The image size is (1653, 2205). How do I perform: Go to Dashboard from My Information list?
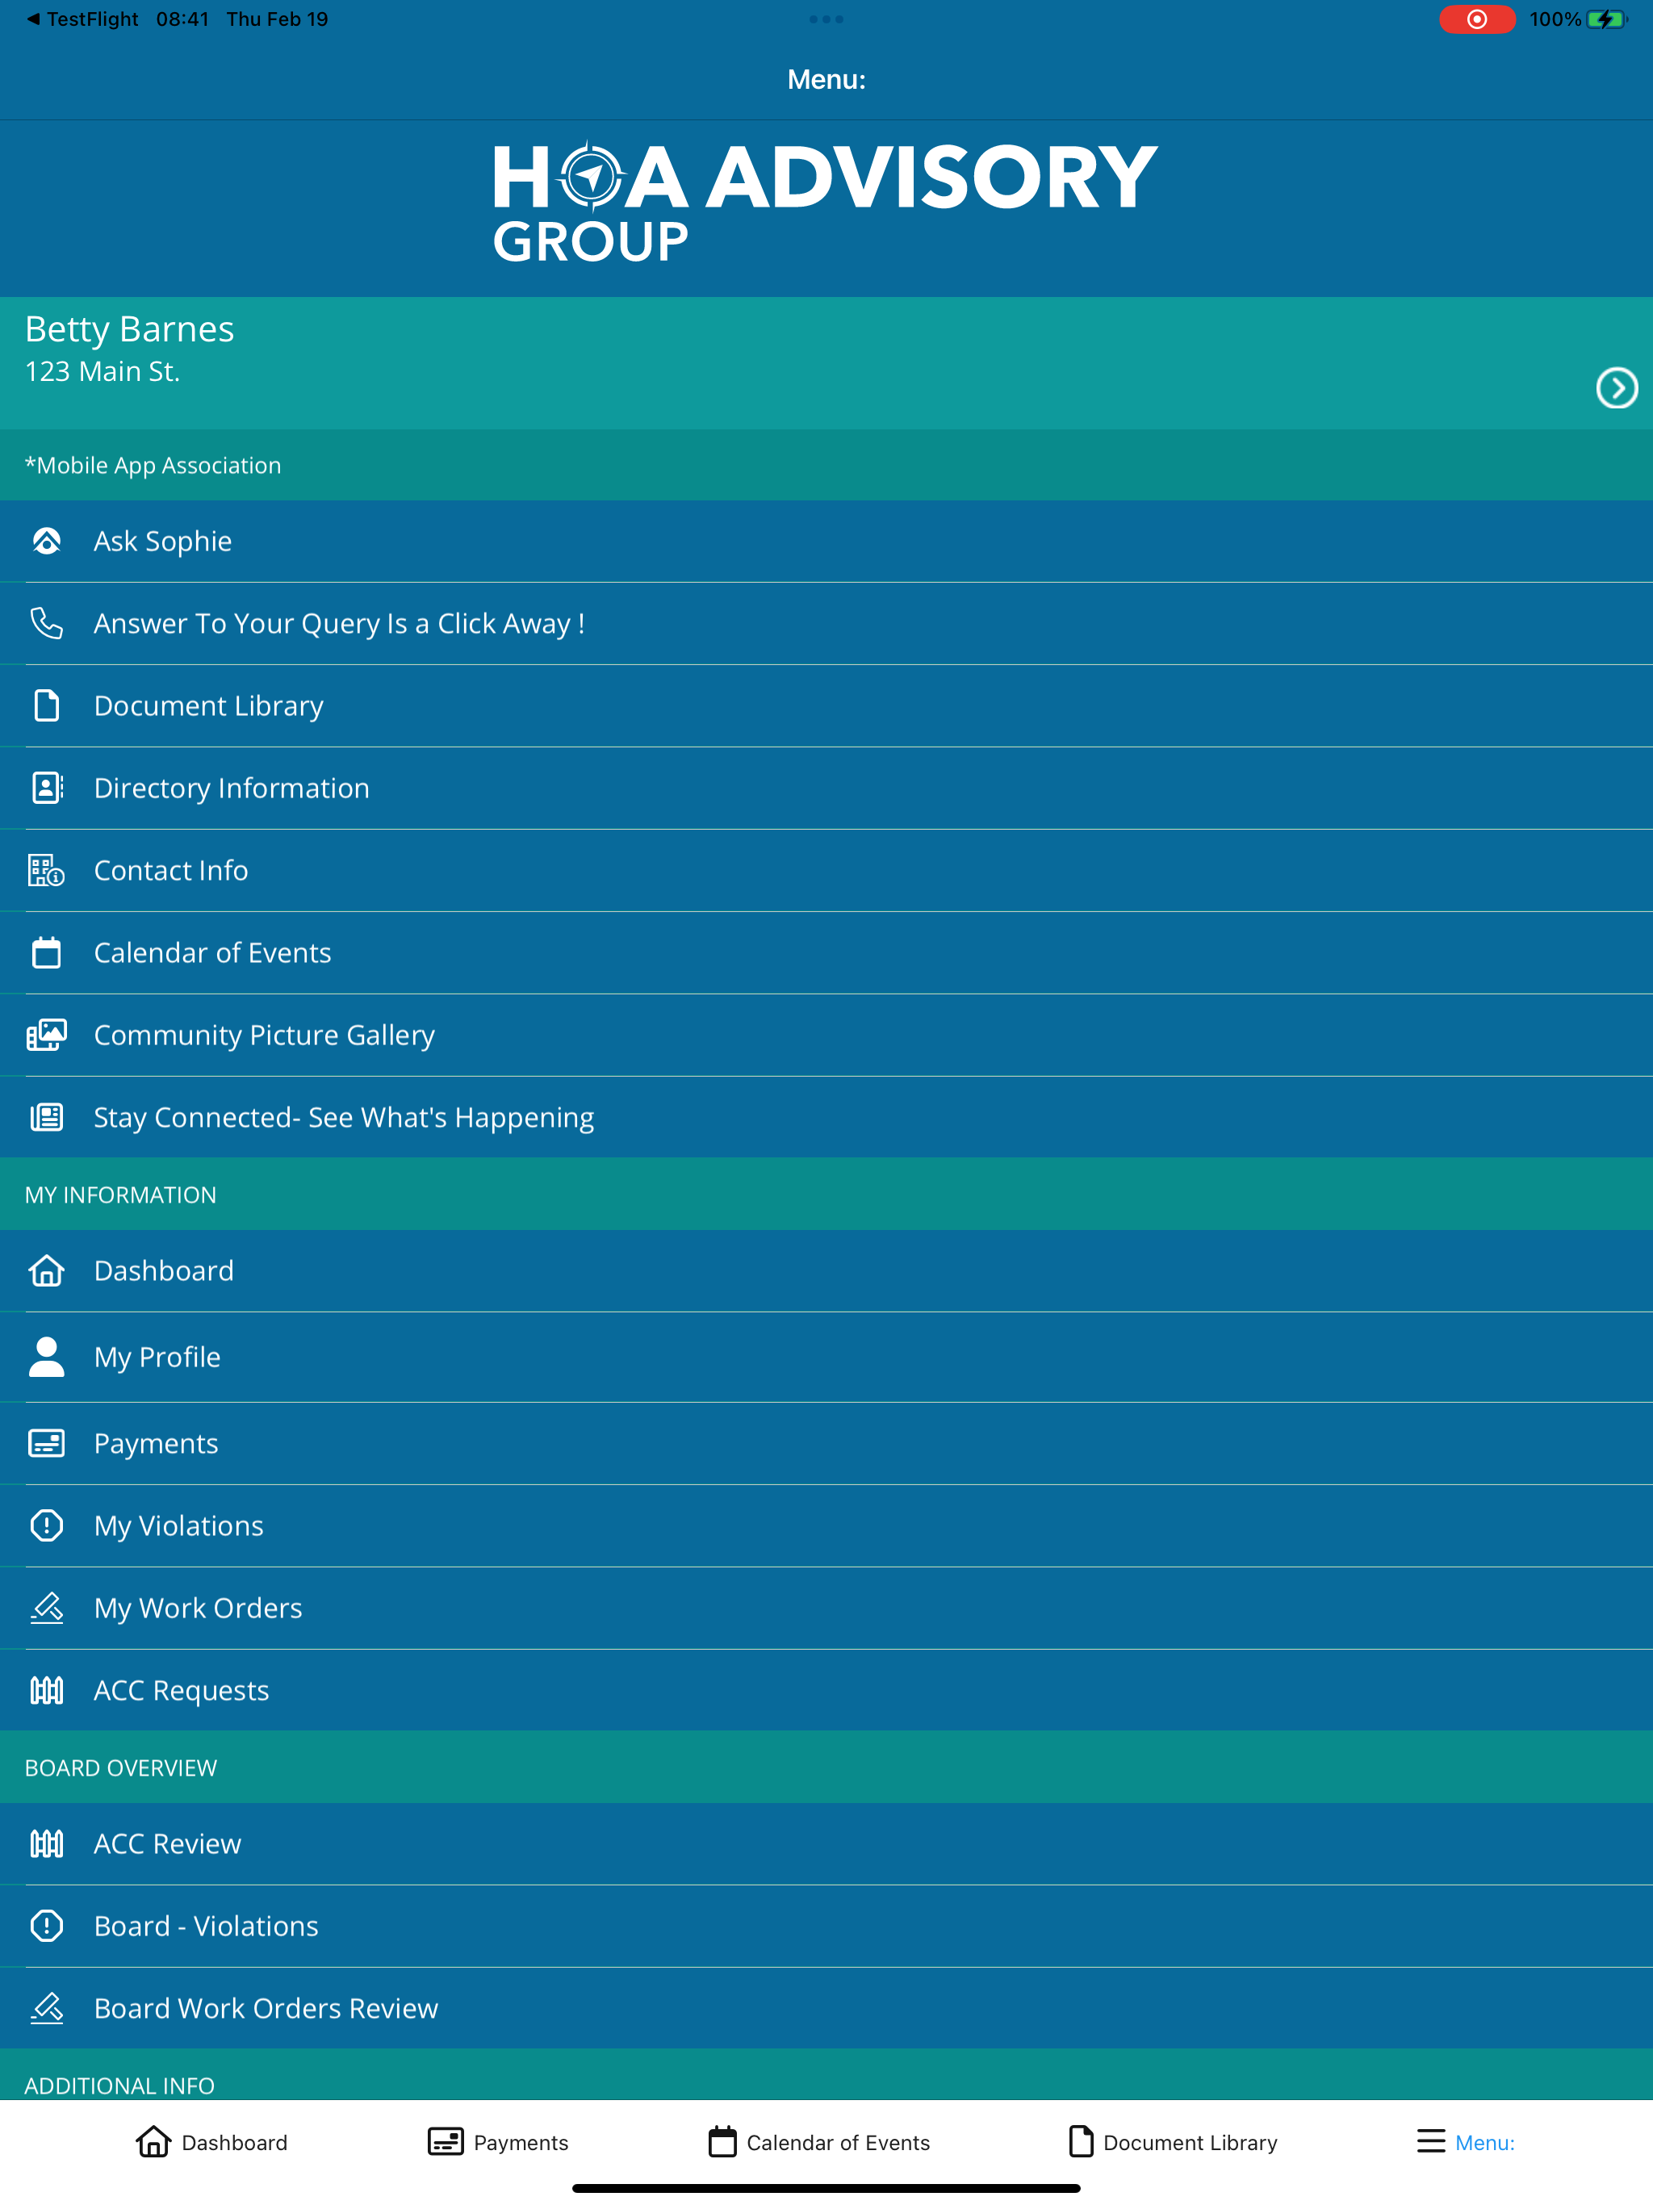826,1271
